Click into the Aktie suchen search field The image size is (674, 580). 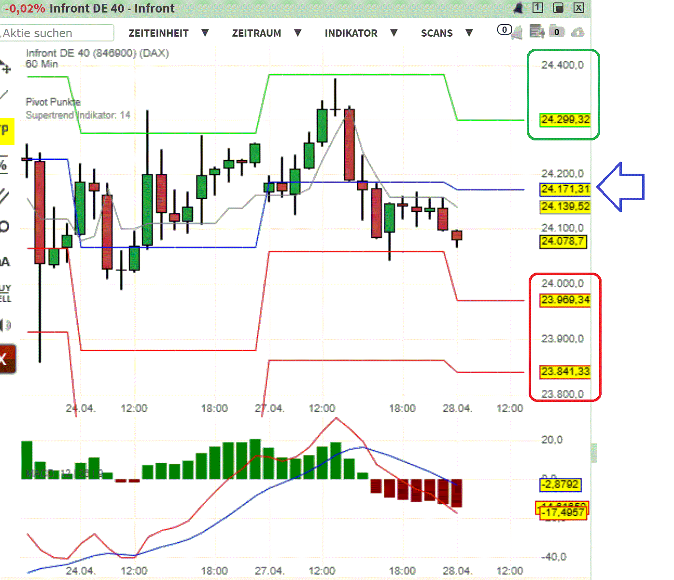point(57,33)
